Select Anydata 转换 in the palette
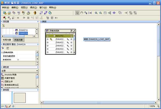Image resolution: width=161 pixels, height=109 pixels. (10, 75)
